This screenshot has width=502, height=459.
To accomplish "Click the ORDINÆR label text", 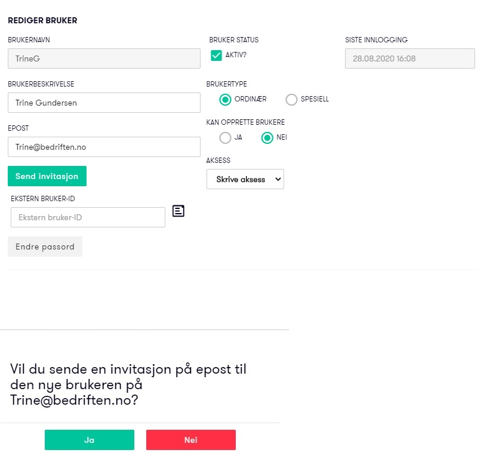I will [250, 99].
